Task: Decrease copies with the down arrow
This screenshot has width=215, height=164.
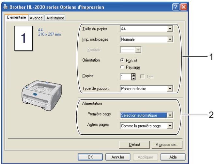Action: (133, 79)
